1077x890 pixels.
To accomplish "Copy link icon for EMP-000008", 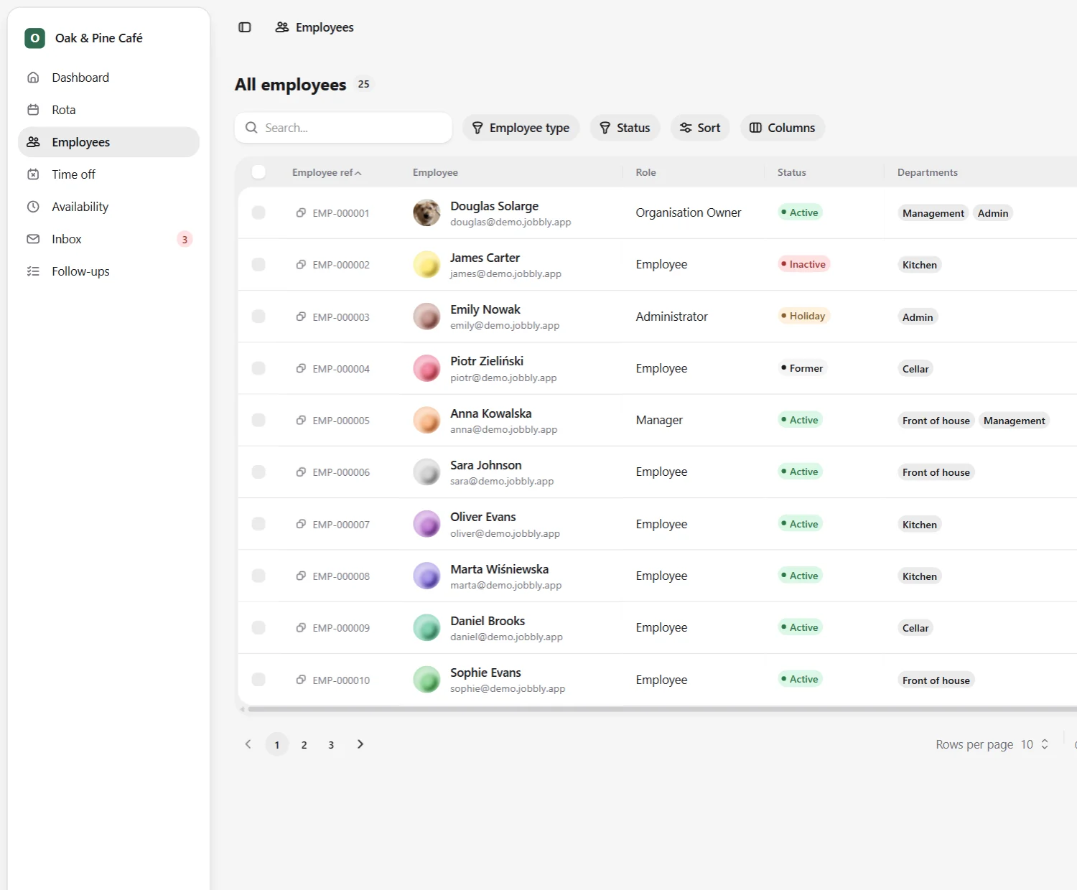I will point(301,576).
